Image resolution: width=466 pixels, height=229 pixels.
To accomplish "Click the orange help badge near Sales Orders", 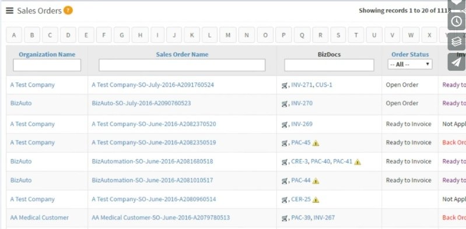I will (68, 10).
